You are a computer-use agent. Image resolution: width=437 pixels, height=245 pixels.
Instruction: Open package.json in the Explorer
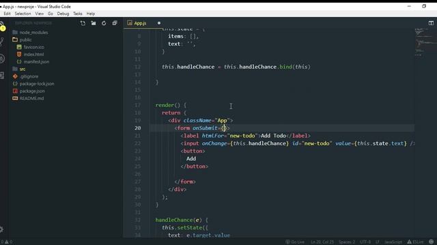click(x=32, y=91)
